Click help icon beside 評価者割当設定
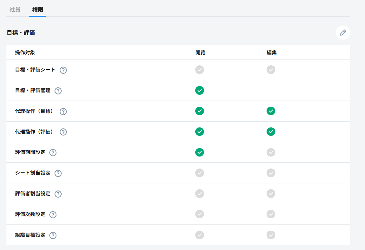The height and width of the screenshot is (250, 365). click(x=58, y=194)
